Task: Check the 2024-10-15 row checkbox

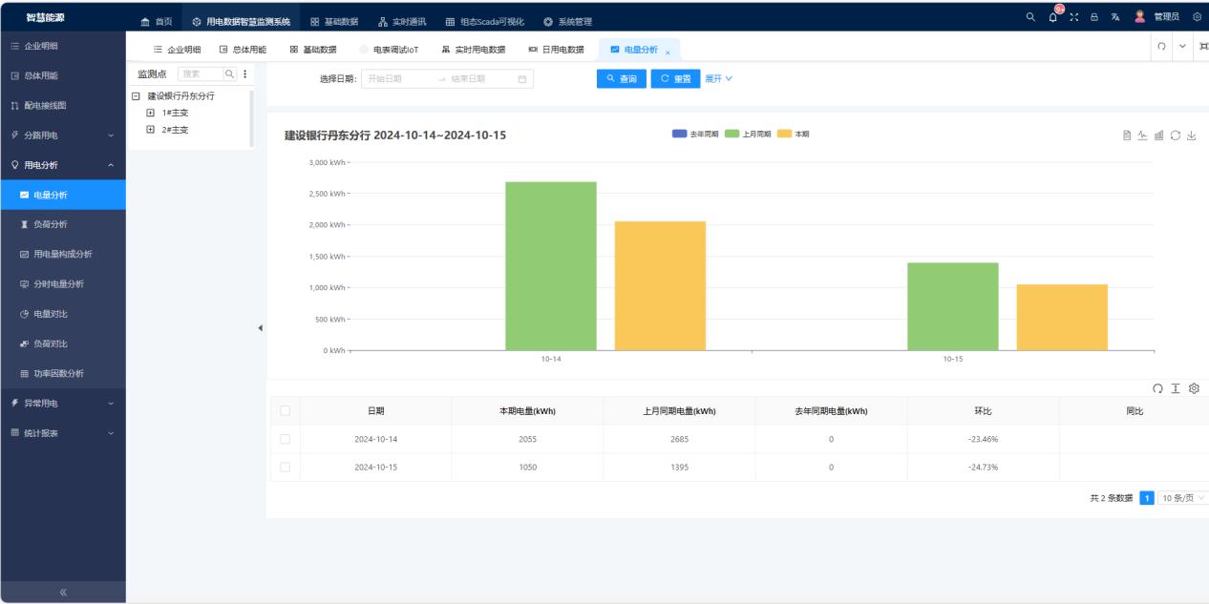Action: point(285,468)
